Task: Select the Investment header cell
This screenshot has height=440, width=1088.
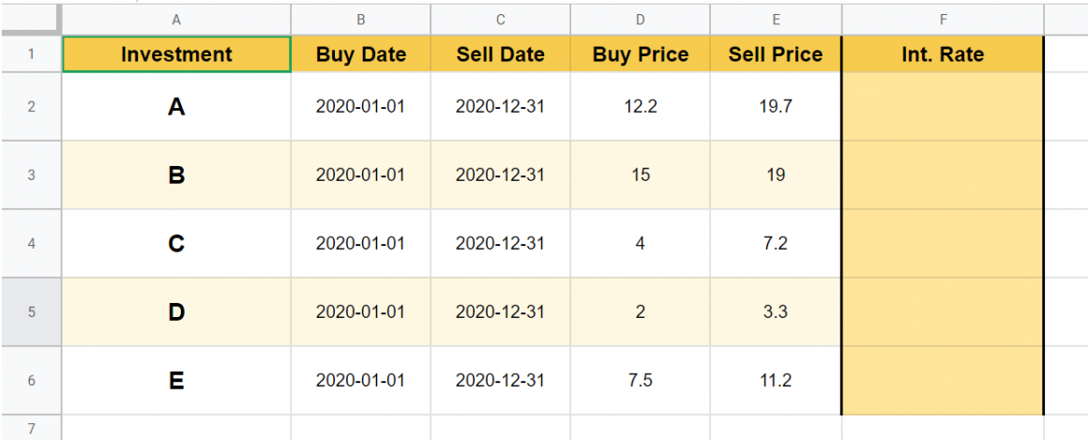Action: pyautogui.click(x=176, y=54)
